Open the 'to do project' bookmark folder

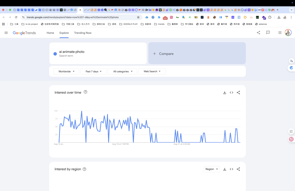(30, 24)
